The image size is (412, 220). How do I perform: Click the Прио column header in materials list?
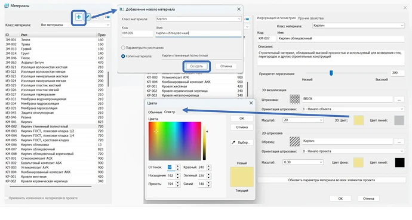click(x=102, y=35)
